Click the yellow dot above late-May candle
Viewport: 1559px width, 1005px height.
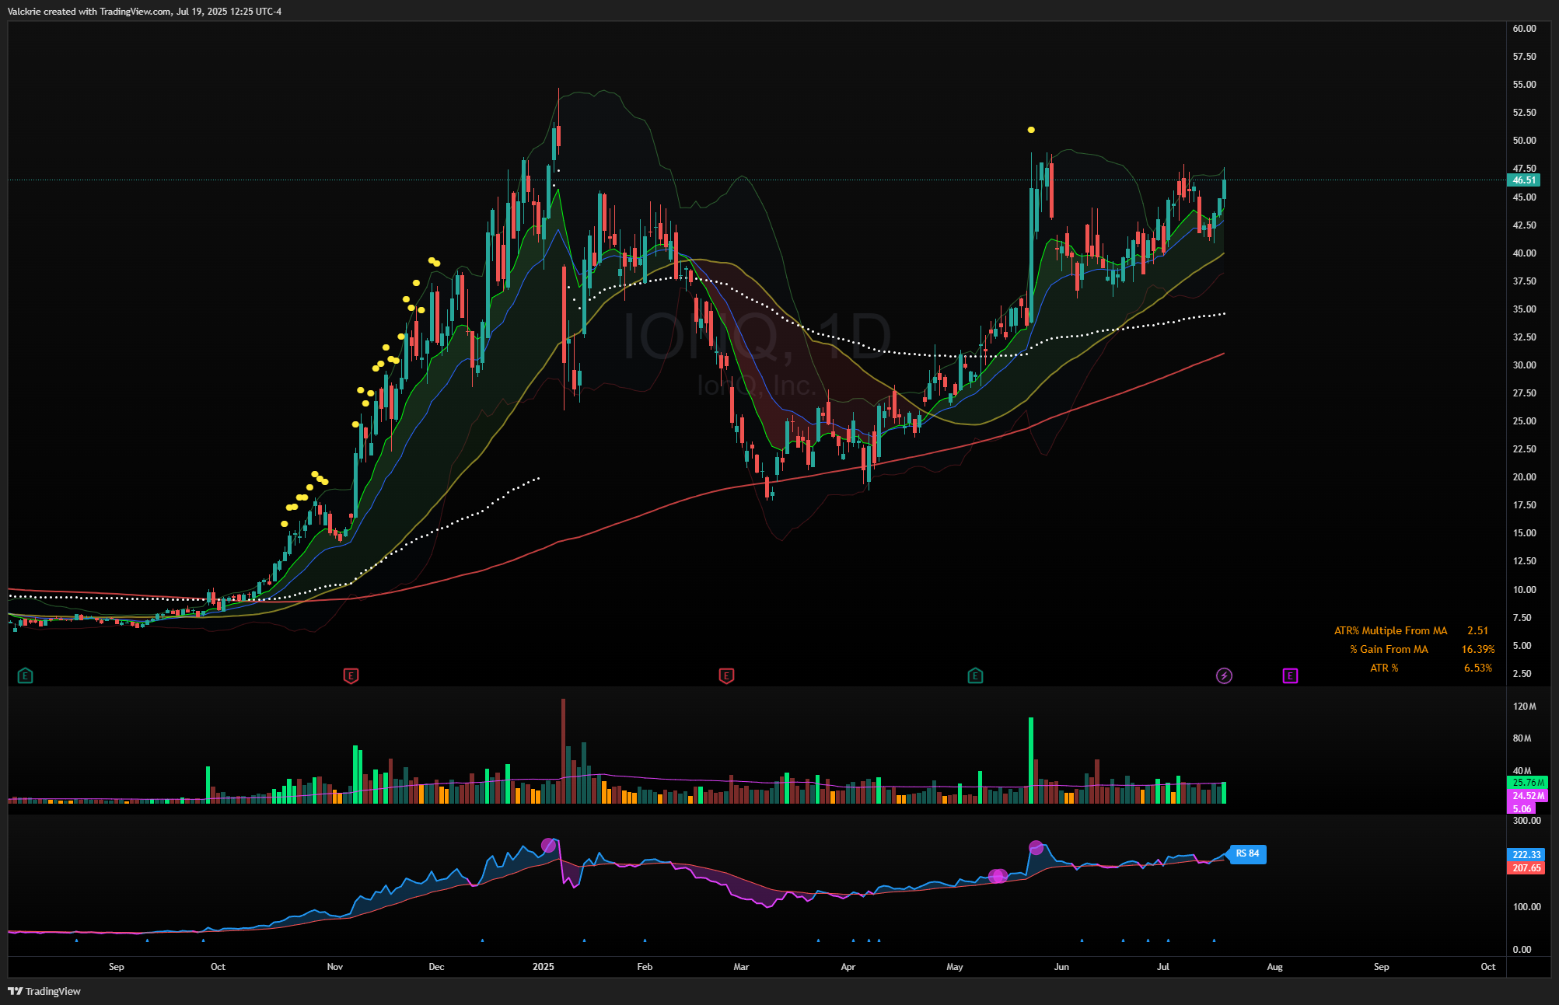tap(1031, 130)
